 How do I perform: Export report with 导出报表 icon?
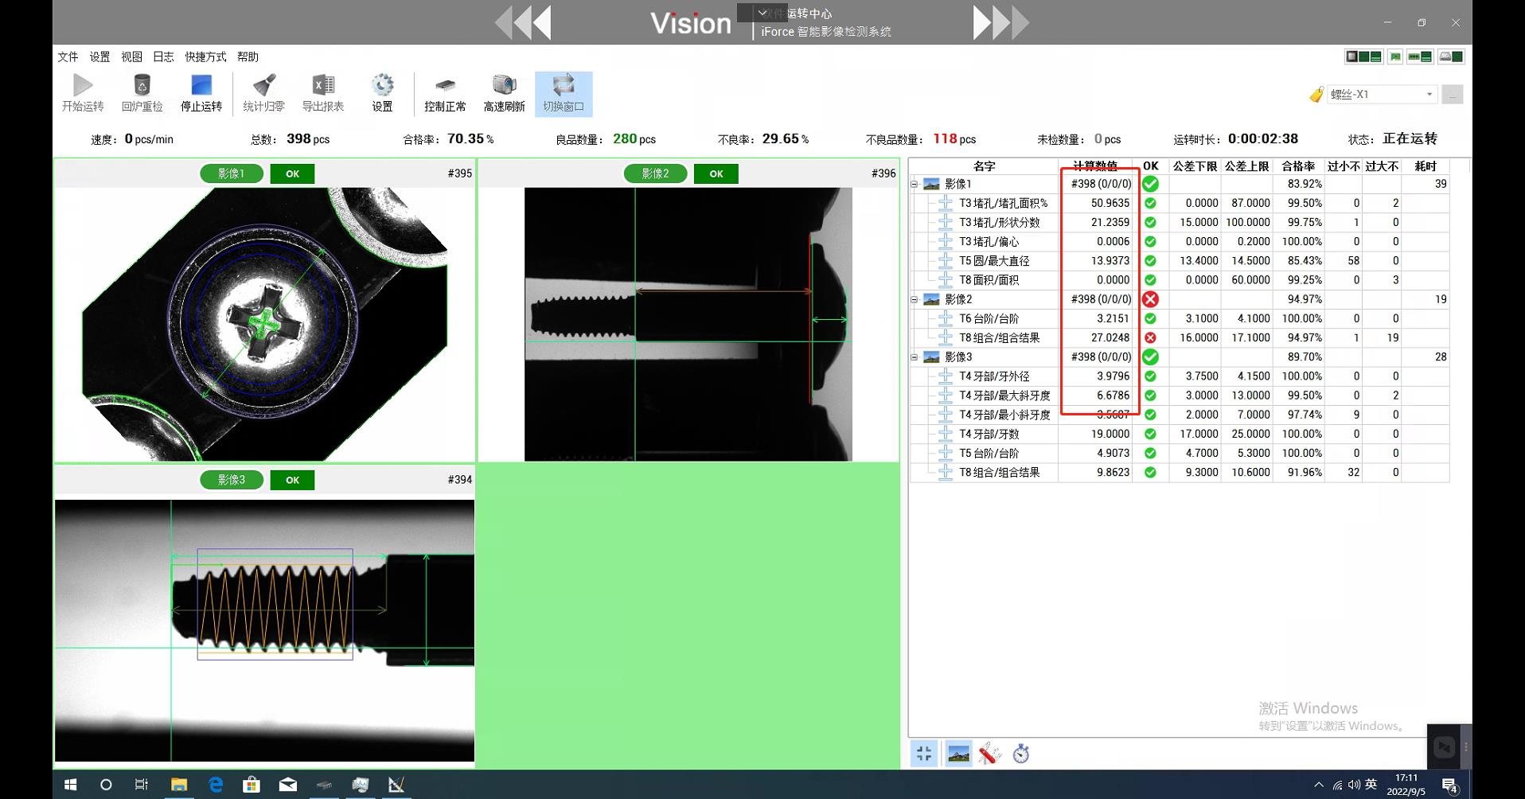pyautogui.click(x=322, y=93)
